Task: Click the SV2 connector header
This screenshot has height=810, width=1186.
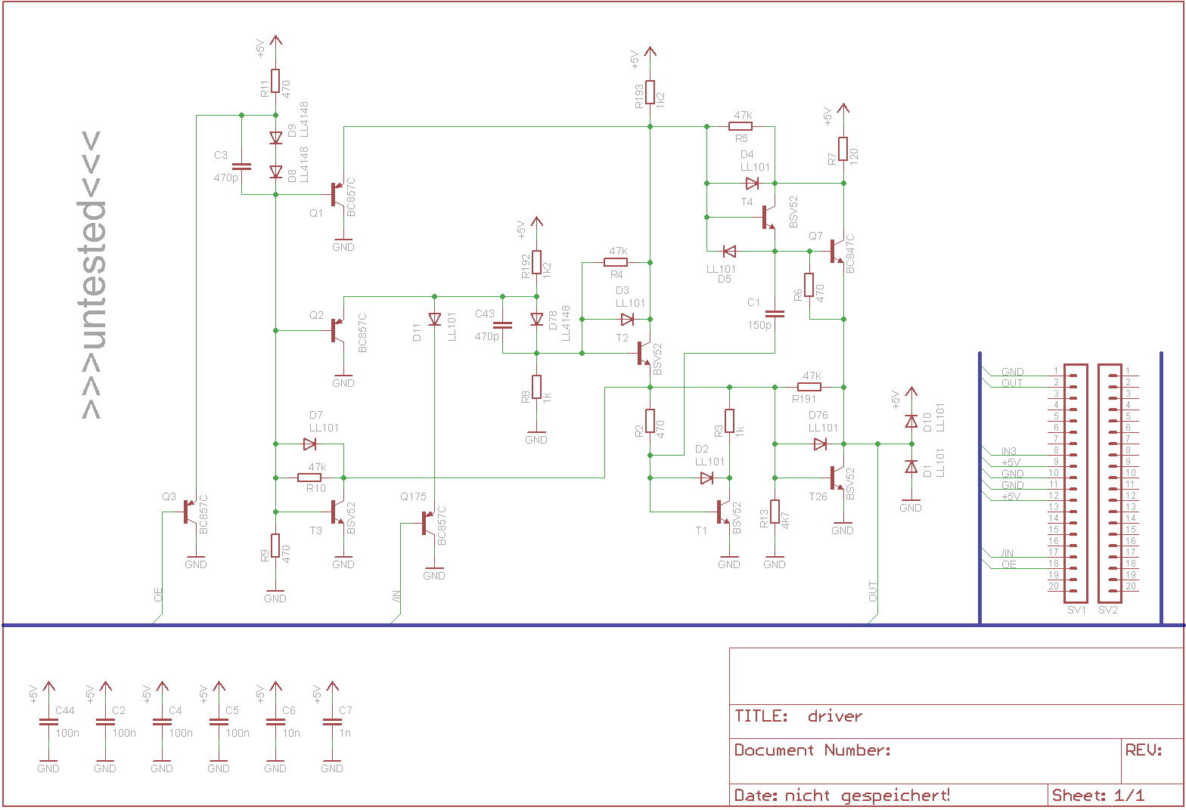Action: coord(1110,479)
